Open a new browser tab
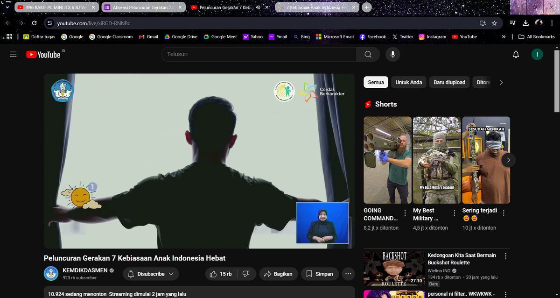The width and height of the screenshot is (560, 298). [367, 7]
